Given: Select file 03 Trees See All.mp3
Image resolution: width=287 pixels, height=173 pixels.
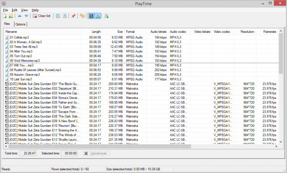Looking at the screenshot, I should click(x=24, y=47).
